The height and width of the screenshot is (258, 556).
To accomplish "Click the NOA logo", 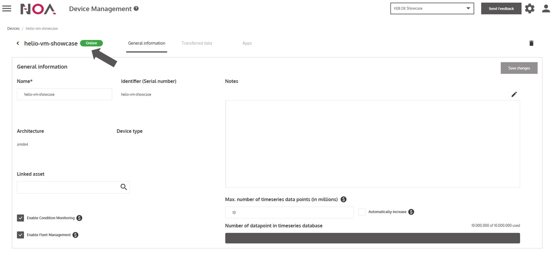I will point(38,9).
